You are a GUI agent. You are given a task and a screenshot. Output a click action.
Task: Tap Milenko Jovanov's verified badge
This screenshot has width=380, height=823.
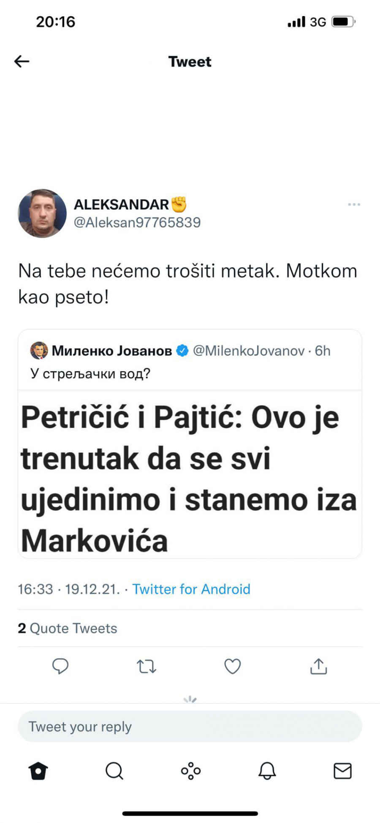tap(182, 350)
